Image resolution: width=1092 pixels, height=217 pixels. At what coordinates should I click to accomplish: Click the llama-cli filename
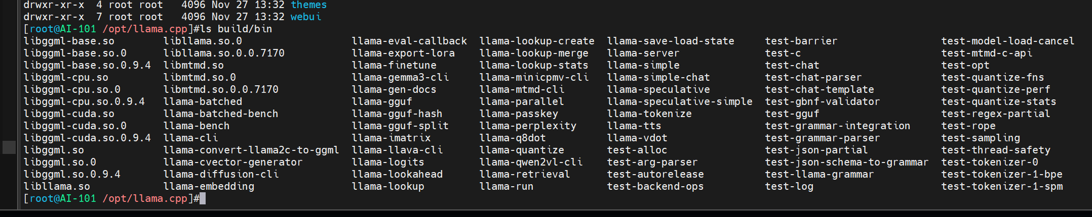coord(190,138)
